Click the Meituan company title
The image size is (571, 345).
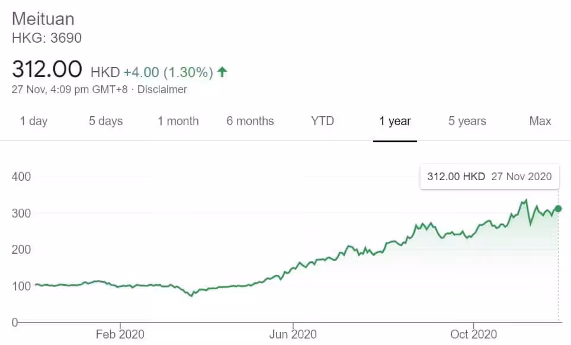coord(43,18)
